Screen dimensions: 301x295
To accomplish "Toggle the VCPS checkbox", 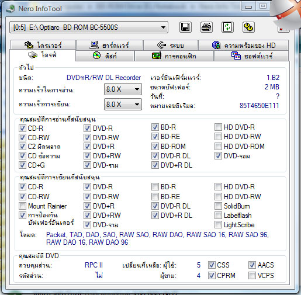I will pyautogui.click(x=252, y=275).
